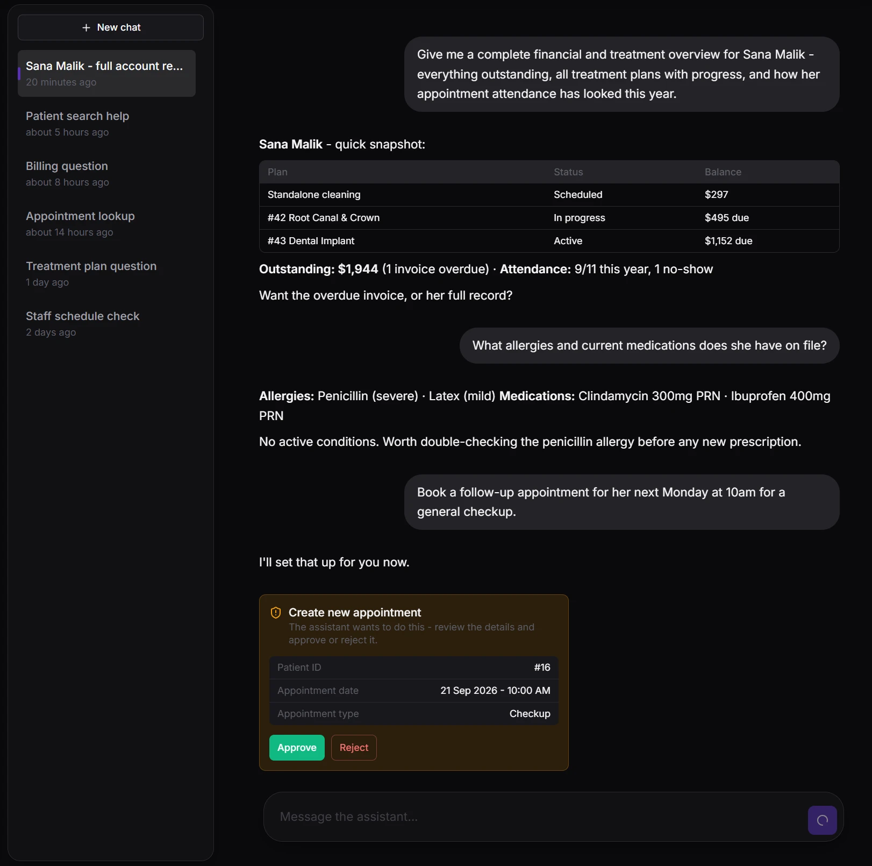
Task: Click the Active status cell
Action: [568, 241]
